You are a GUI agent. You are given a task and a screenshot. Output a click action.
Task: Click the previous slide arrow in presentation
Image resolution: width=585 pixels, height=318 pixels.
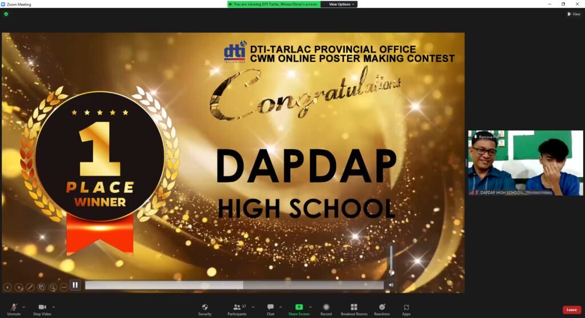tap(7, 287)
